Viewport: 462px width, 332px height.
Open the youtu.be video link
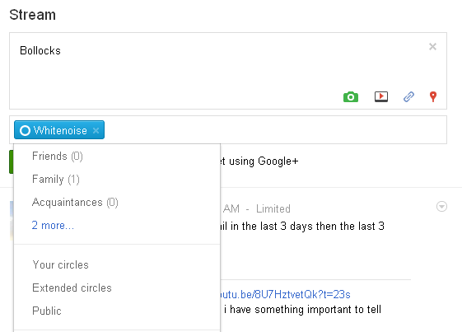click(285, 294)
